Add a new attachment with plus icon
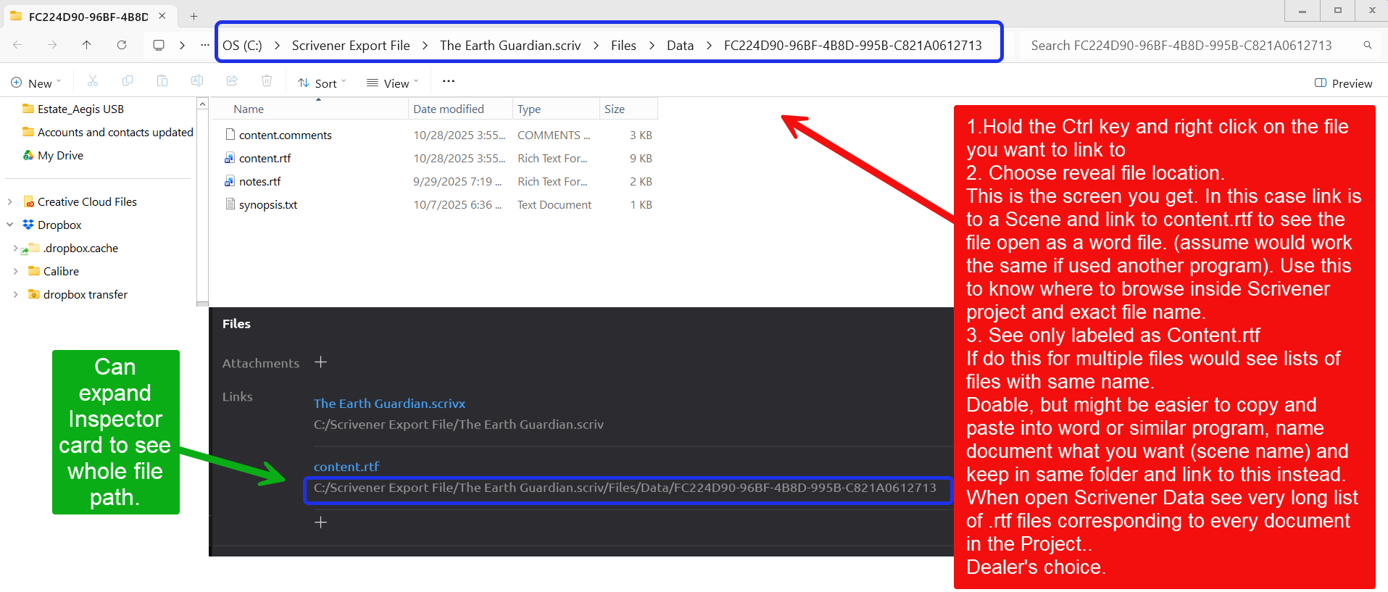The image size is (1388, 592). [320, 362]
